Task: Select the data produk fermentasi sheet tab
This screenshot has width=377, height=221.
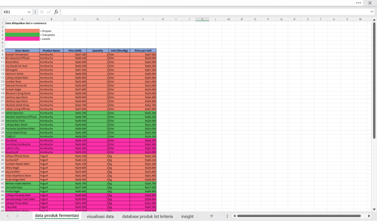Action: (57, 216)
